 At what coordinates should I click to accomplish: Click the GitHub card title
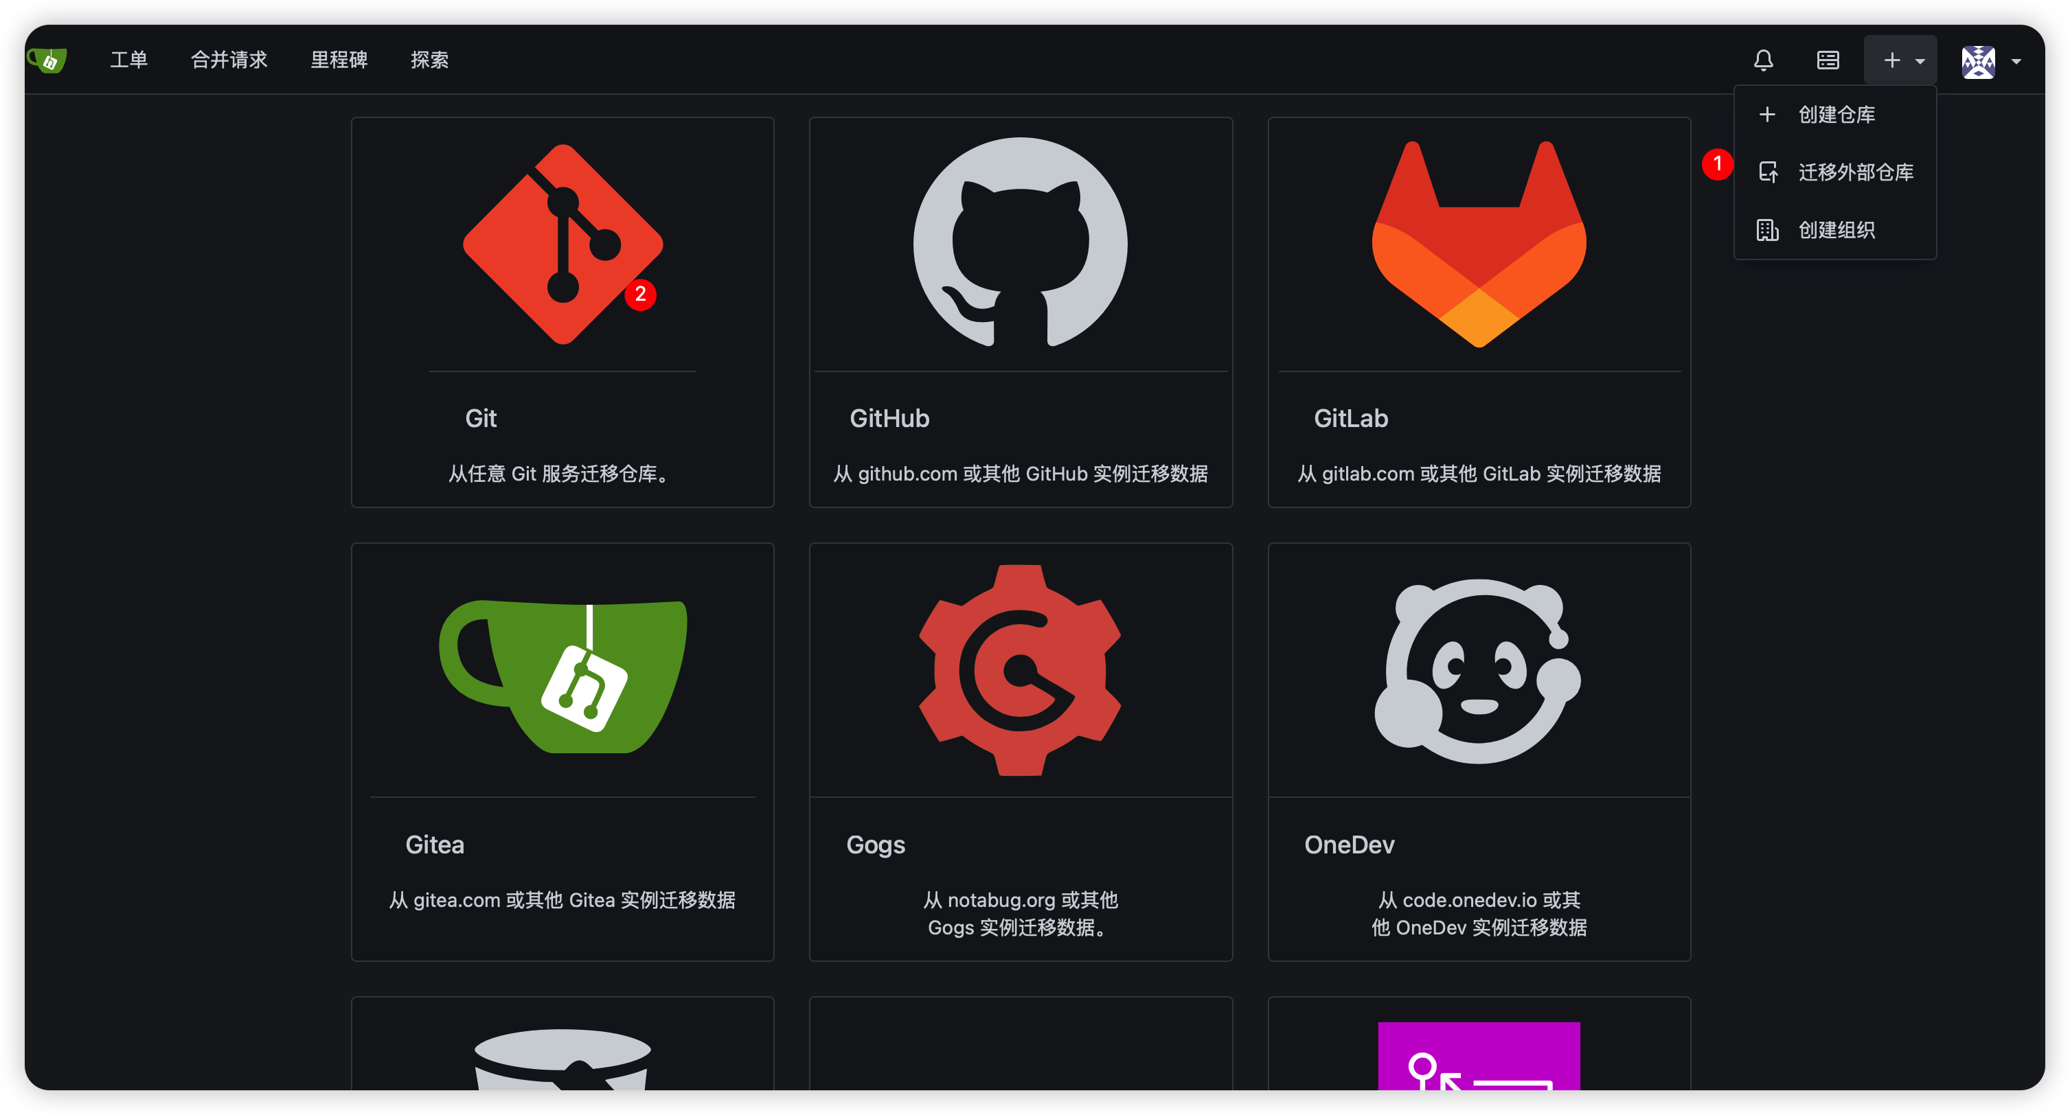pyautogui.click(x=889, y=419)
